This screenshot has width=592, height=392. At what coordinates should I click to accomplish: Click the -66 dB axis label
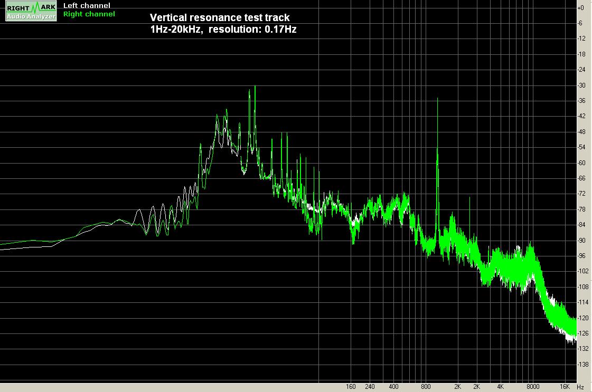coord(581,178)
